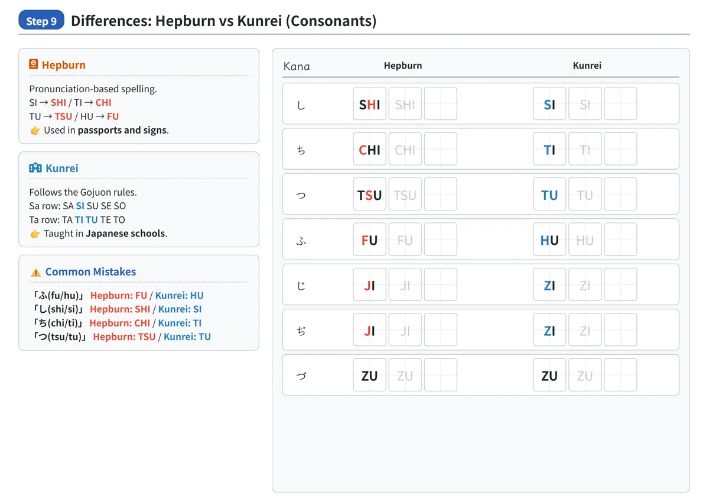Click the empty Hepburn practice box in づ row

pos(441,375)
